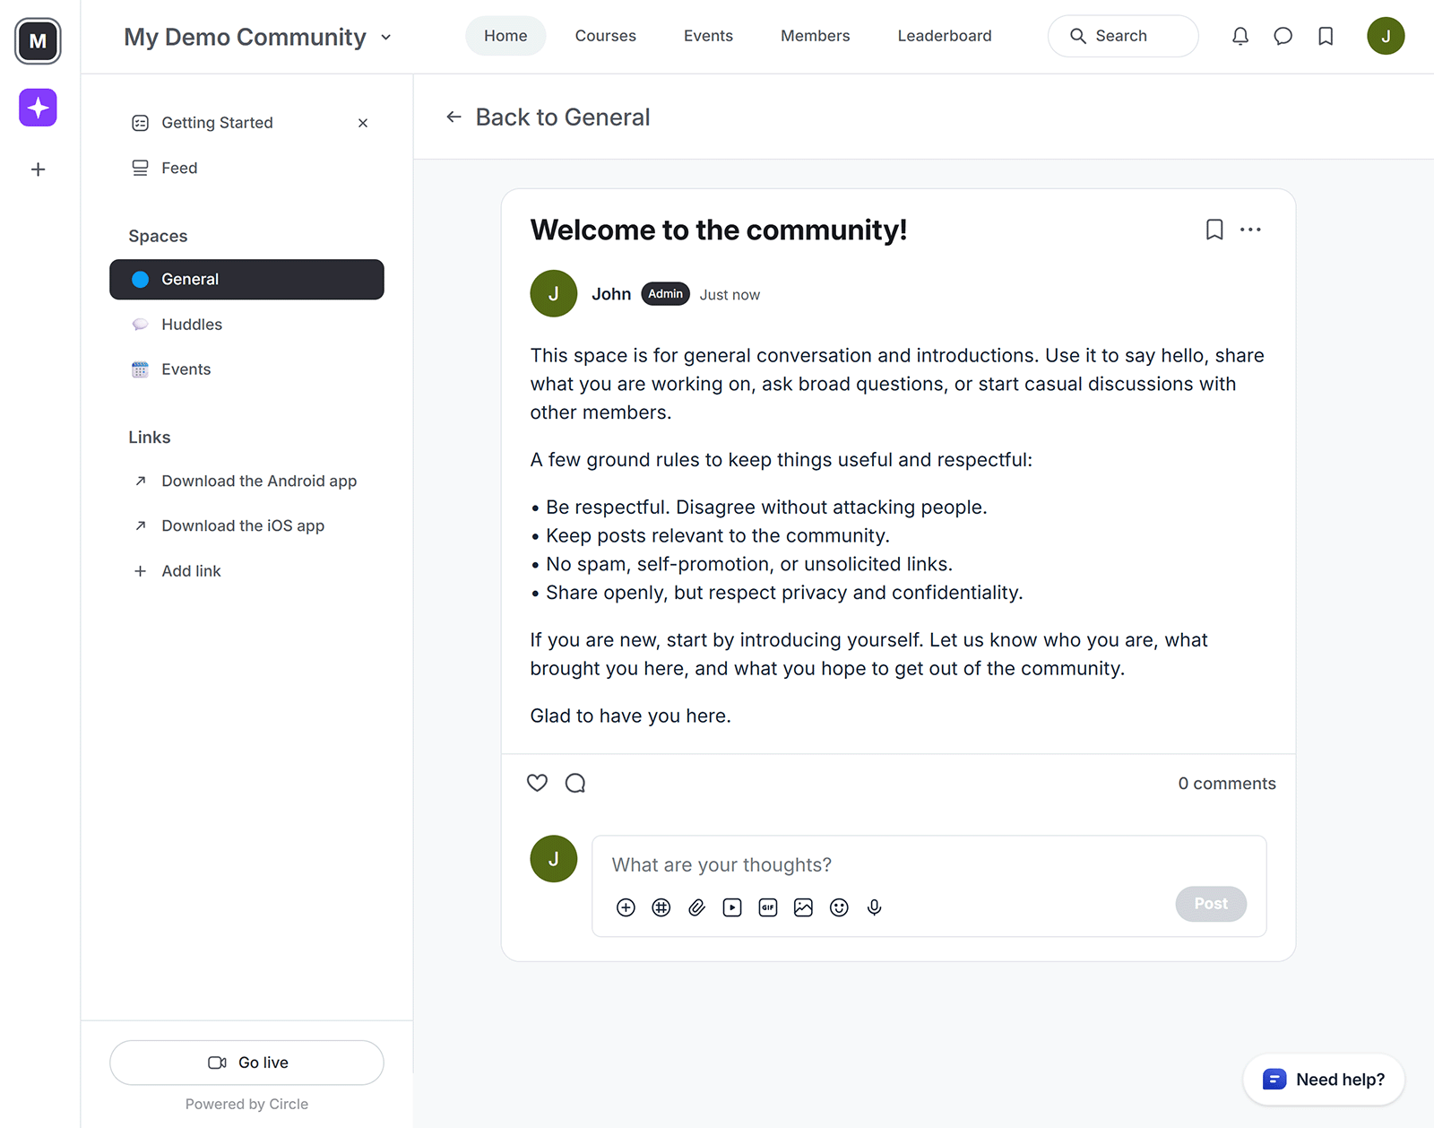Viewport: 1434px width, 1128px height.
Task: Click the What are your thoughts field
Action: 807,864
